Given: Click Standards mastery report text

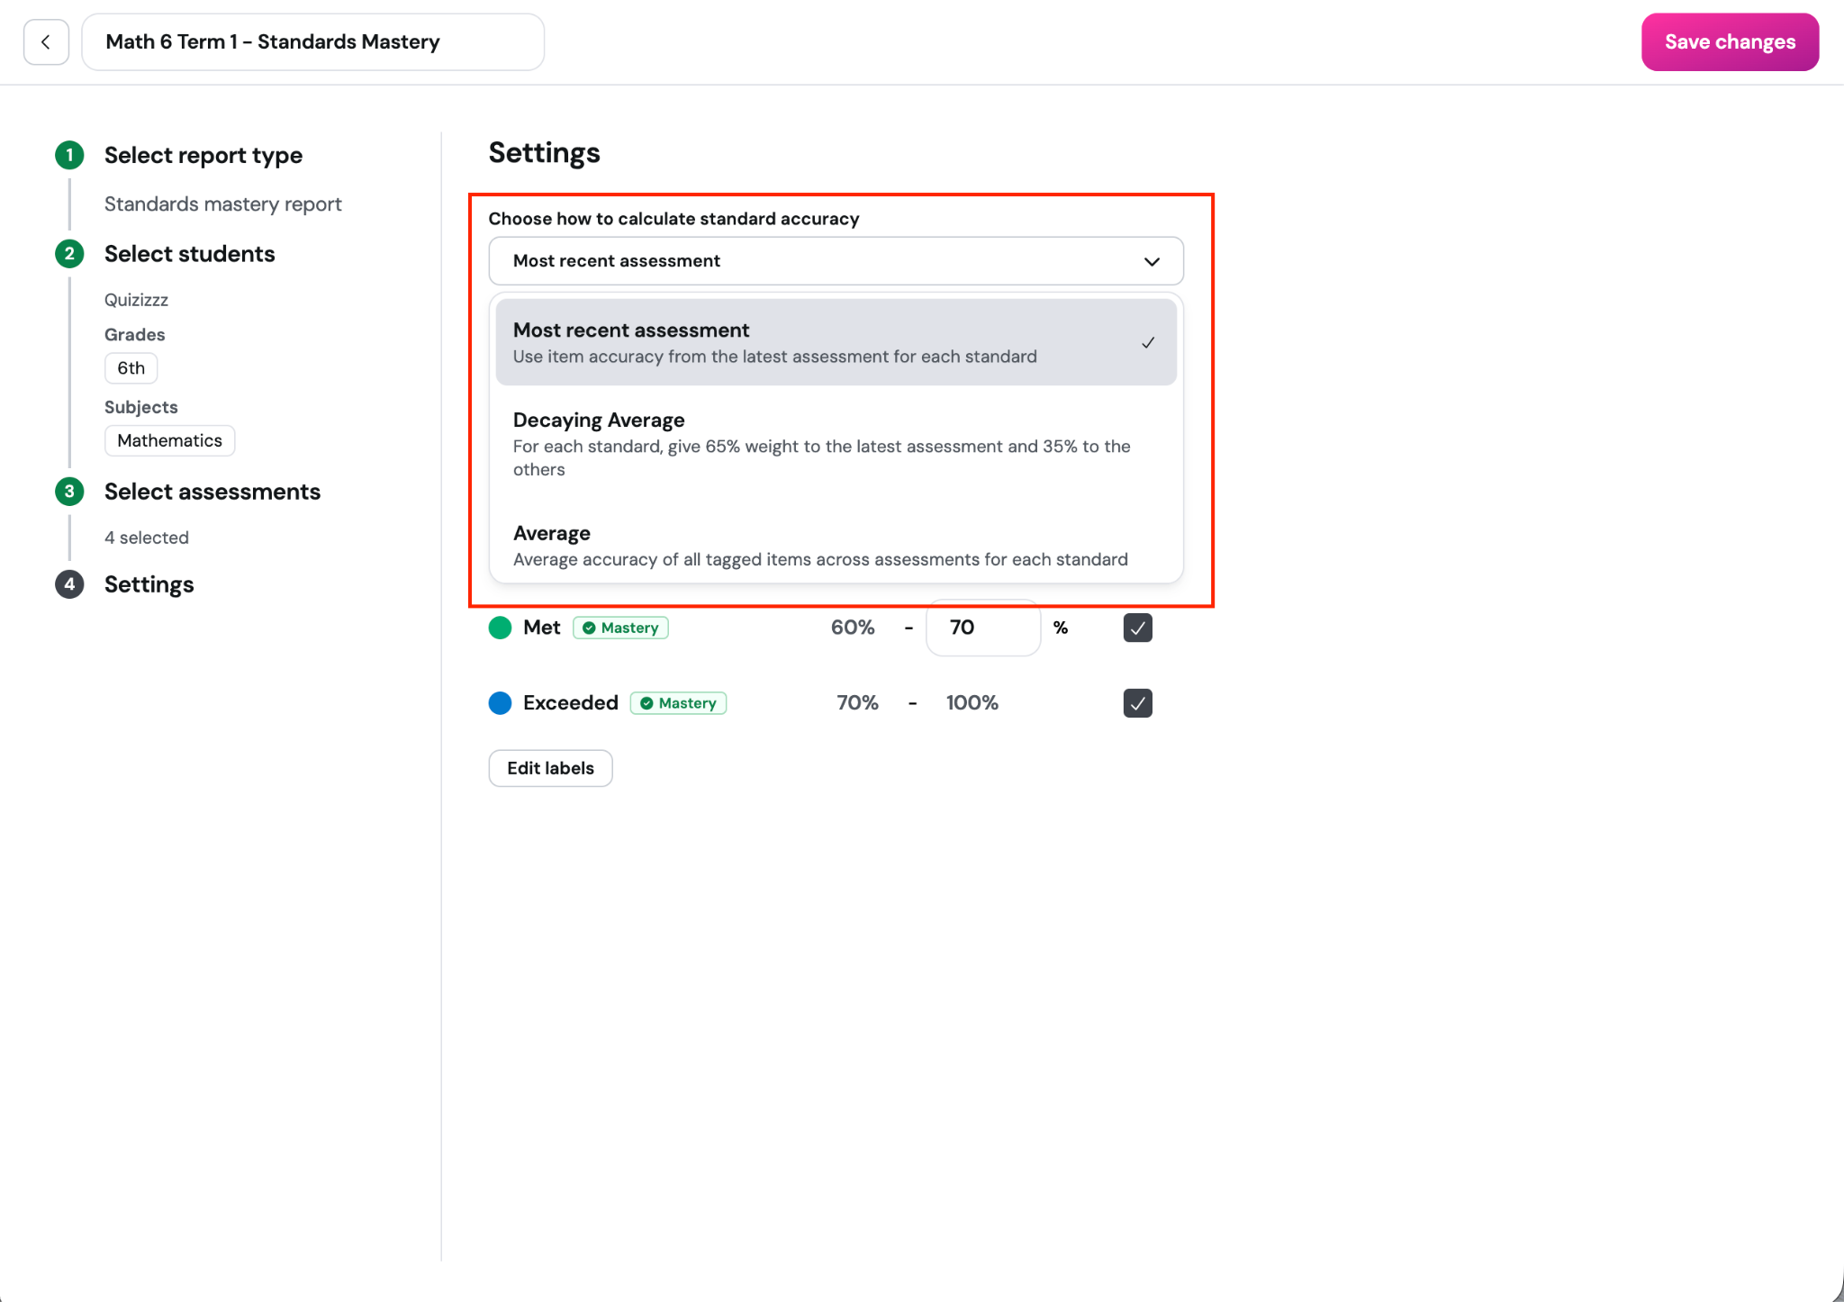Looking at the screenshot, I should coord(223,204).
